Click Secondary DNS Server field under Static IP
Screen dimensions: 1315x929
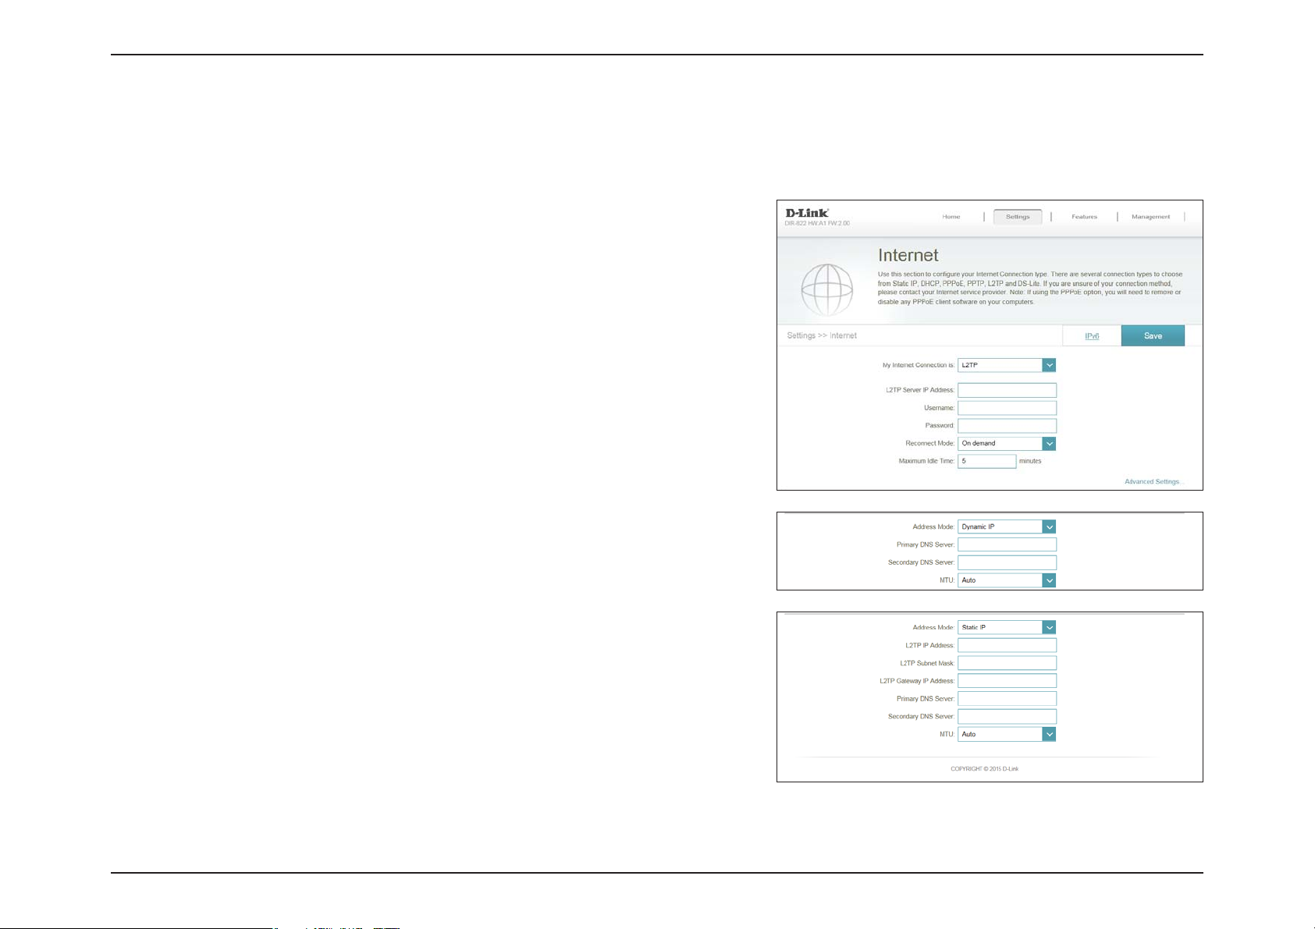(1007, 716)
